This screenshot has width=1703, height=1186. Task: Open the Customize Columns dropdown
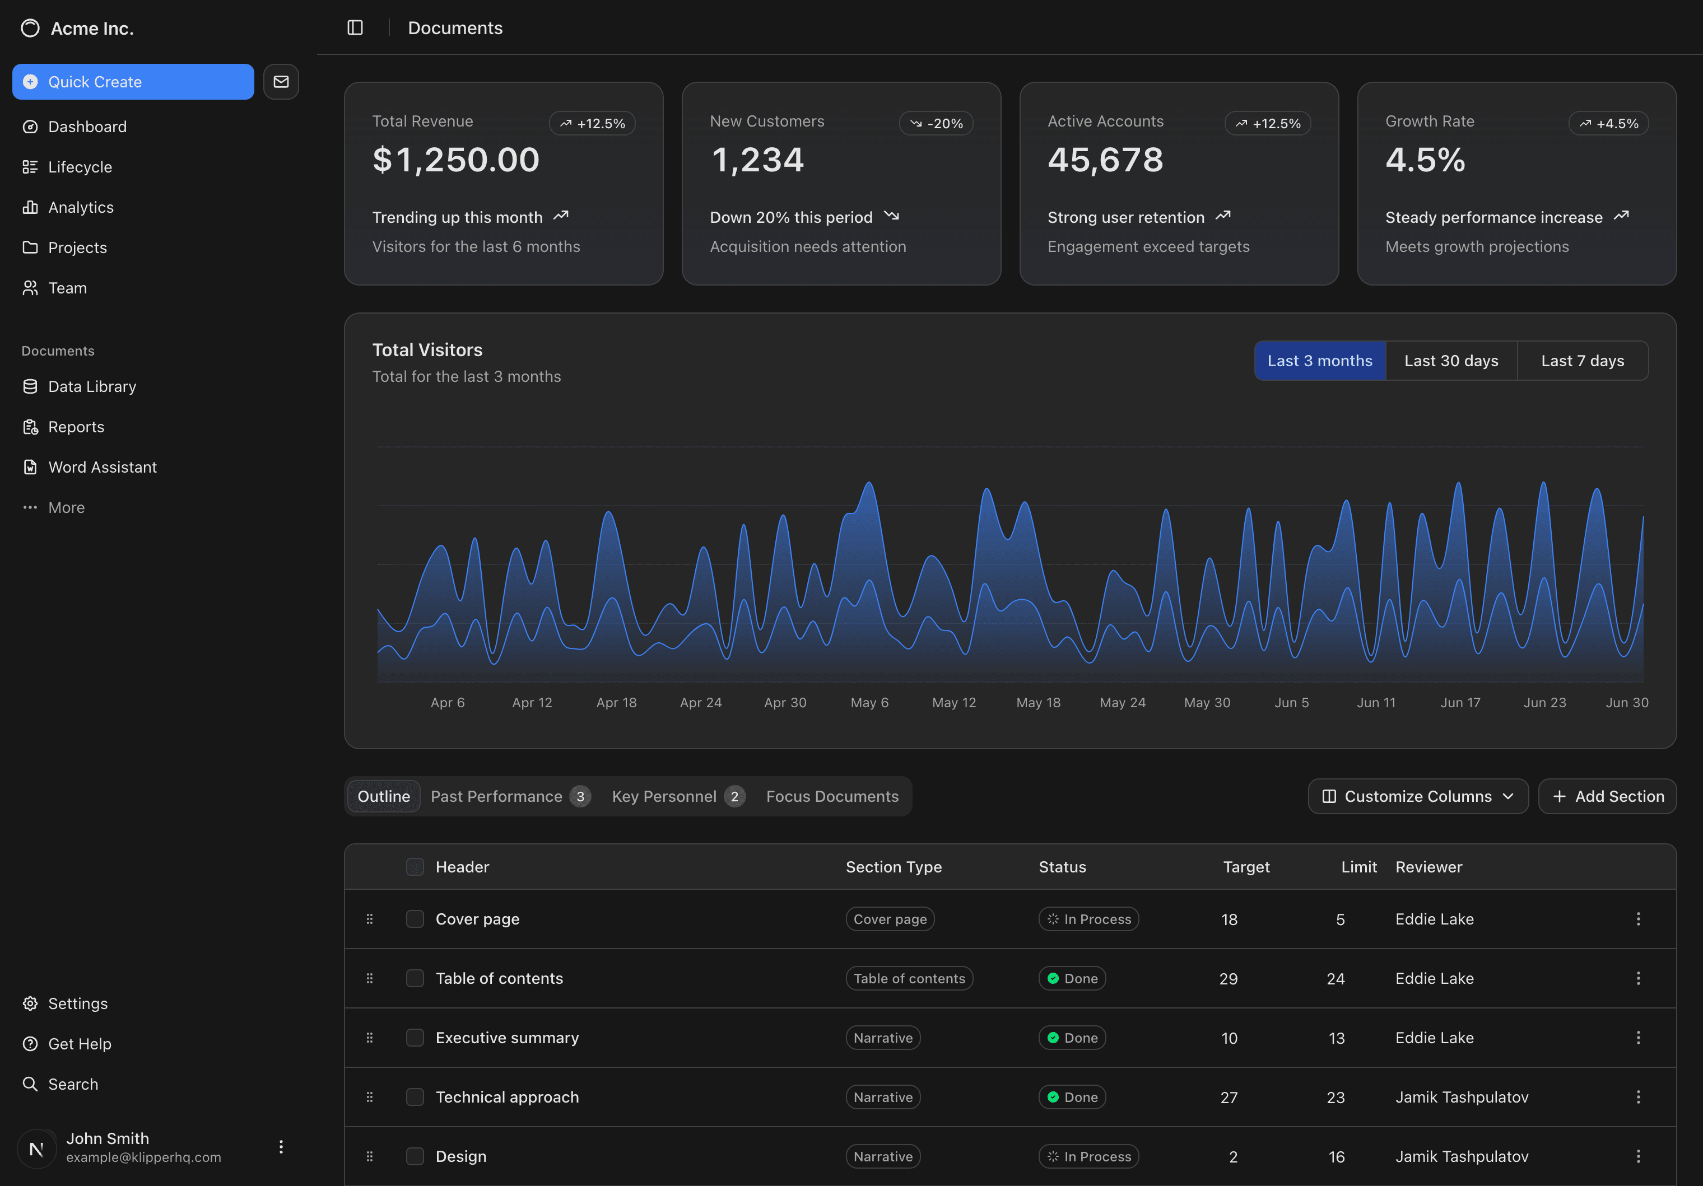[x=1417, y=796]
